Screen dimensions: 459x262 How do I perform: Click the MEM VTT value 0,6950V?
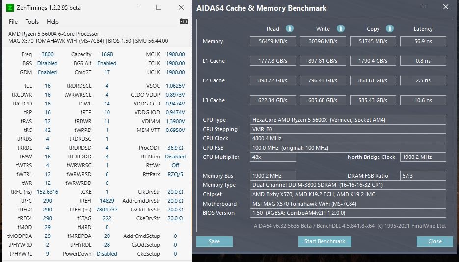[175, 130]
